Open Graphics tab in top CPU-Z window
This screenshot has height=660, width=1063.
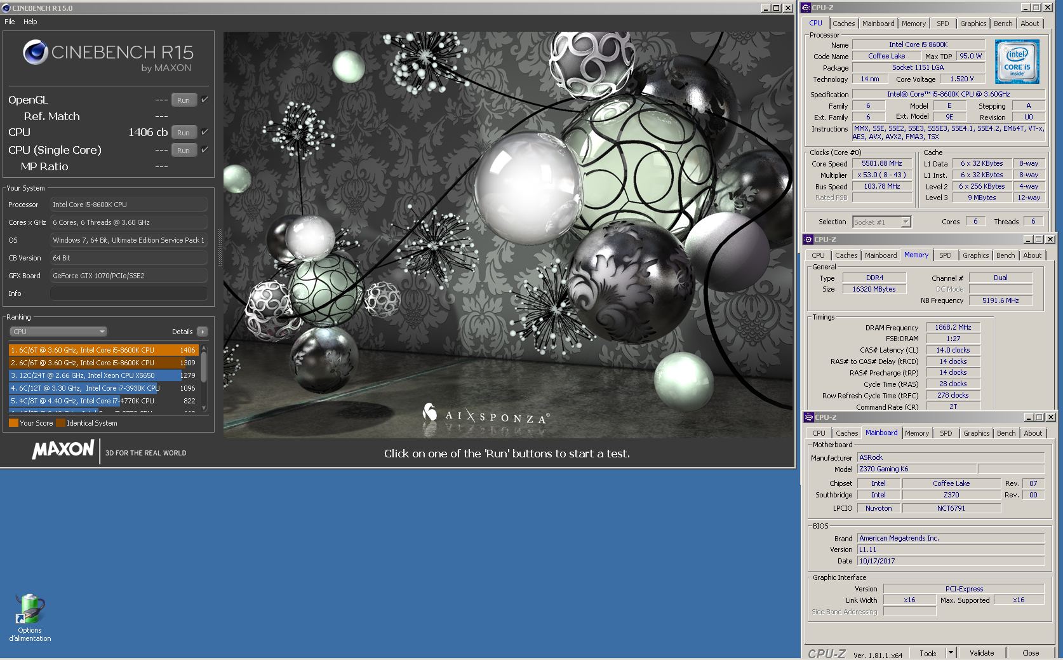(973, 24)
